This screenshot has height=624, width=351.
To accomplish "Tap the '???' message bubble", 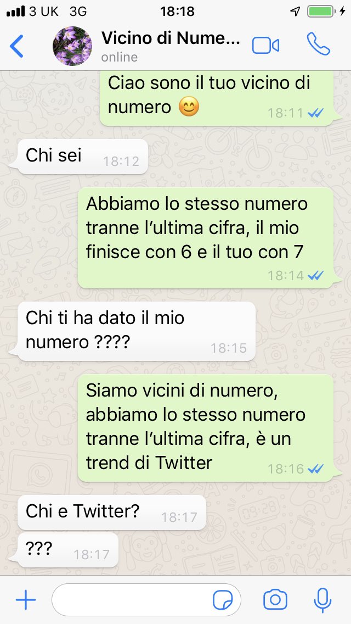I will [x=67, y=550].
